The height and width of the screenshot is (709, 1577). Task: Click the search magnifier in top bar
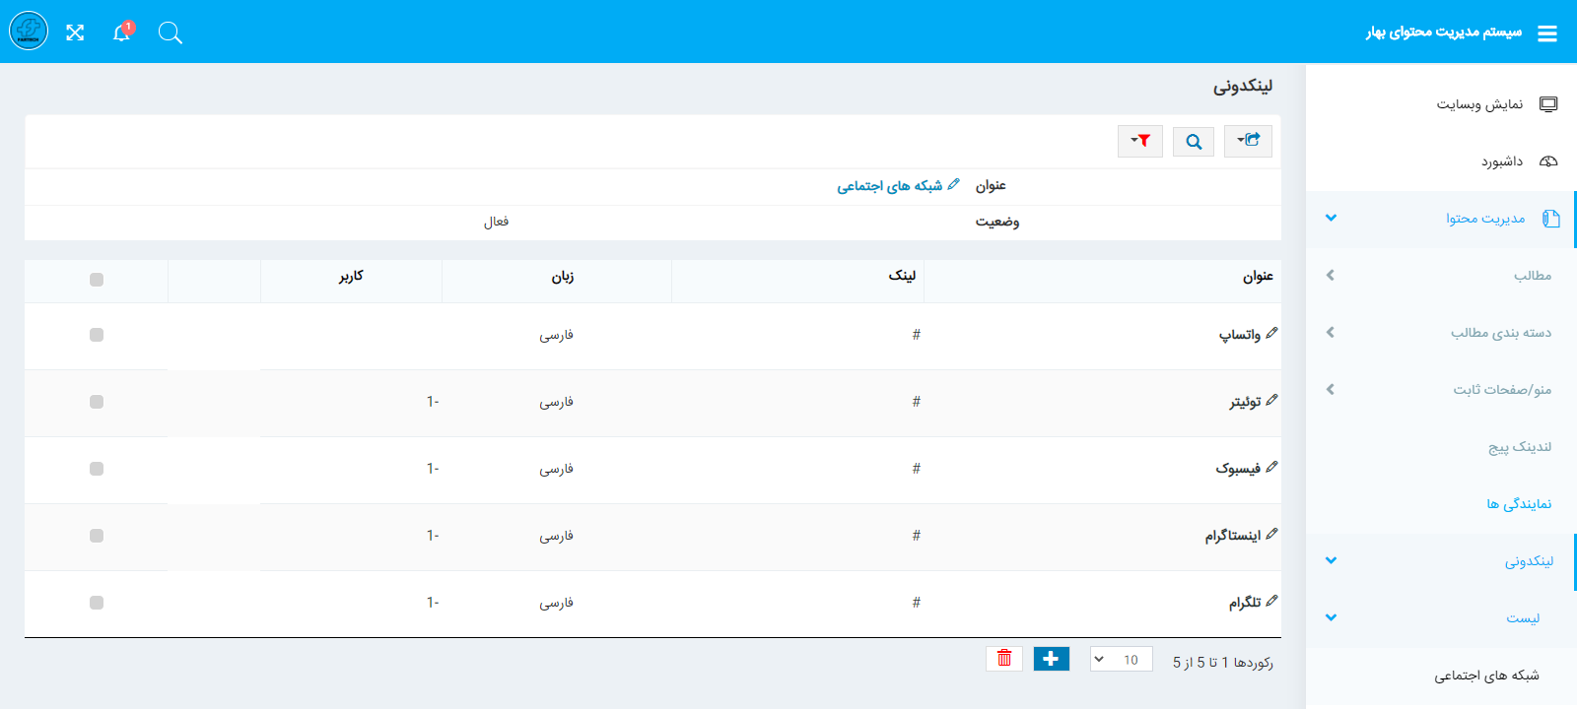point(170,33)
